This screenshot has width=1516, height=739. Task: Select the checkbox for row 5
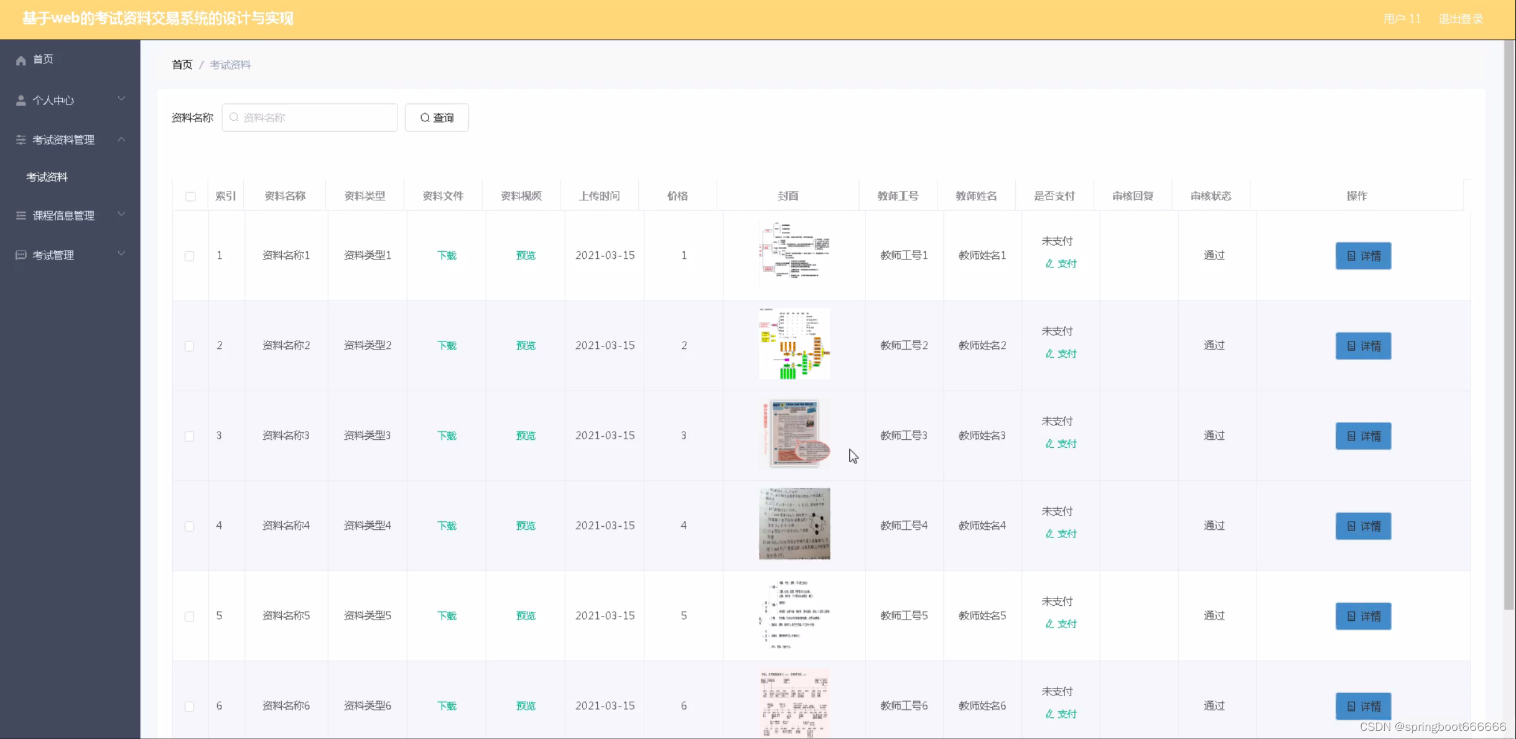click(190, 616)
